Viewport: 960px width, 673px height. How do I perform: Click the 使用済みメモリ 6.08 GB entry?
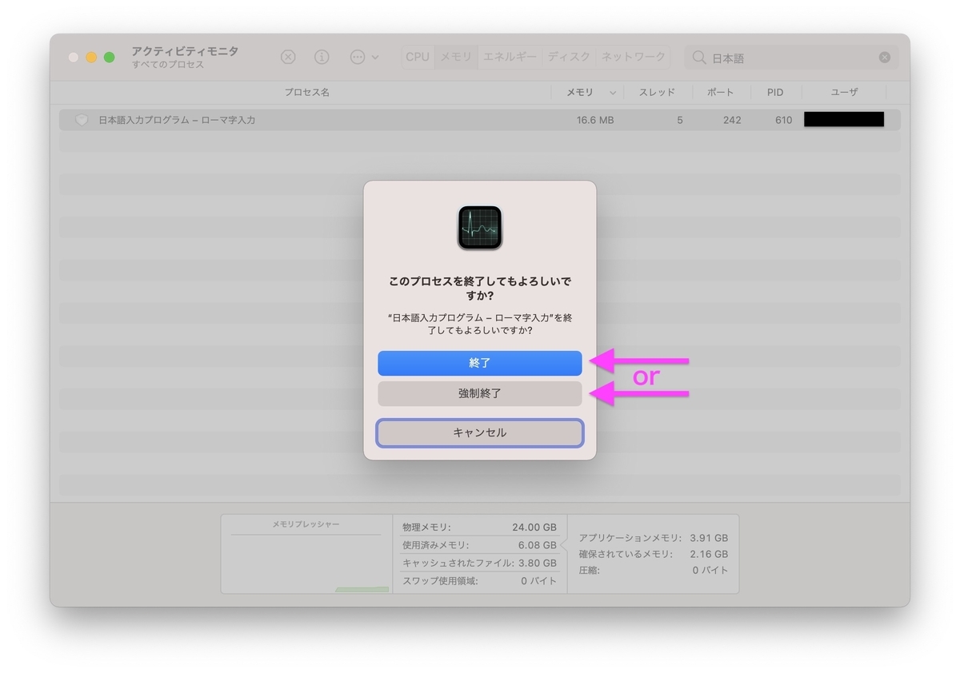click(479, 545)
